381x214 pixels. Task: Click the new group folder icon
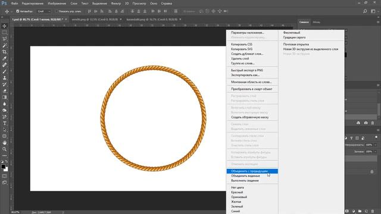pos(360,212)
